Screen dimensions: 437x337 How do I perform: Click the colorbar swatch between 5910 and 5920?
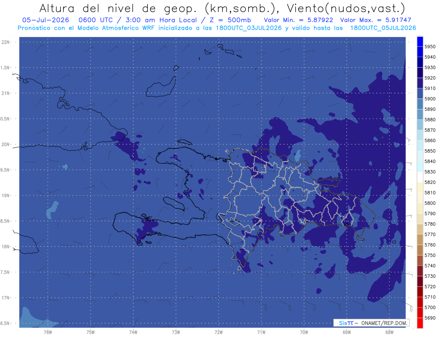tap(420, 83)
